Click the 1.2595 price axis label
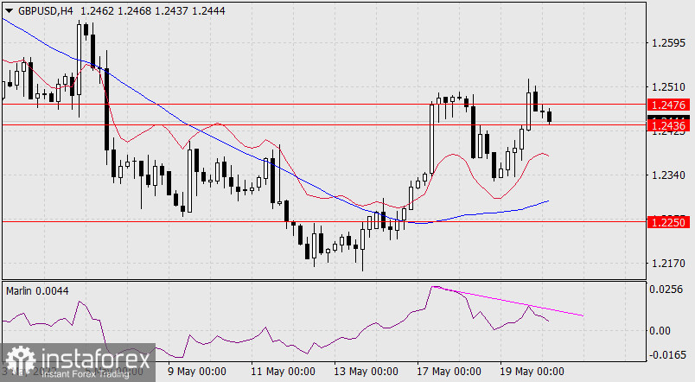695x382 pixels. point(669,43)
